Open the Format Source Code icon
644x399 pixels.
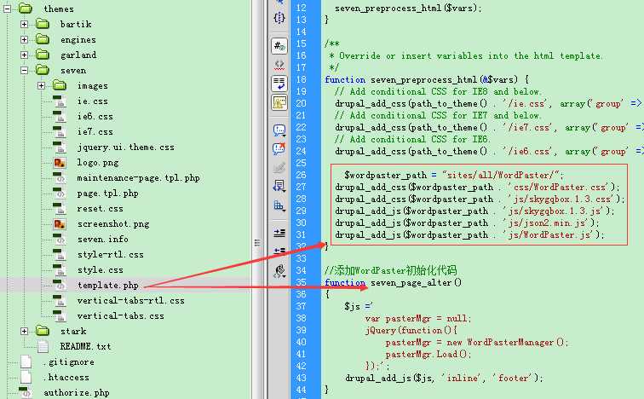coord(279,270)
